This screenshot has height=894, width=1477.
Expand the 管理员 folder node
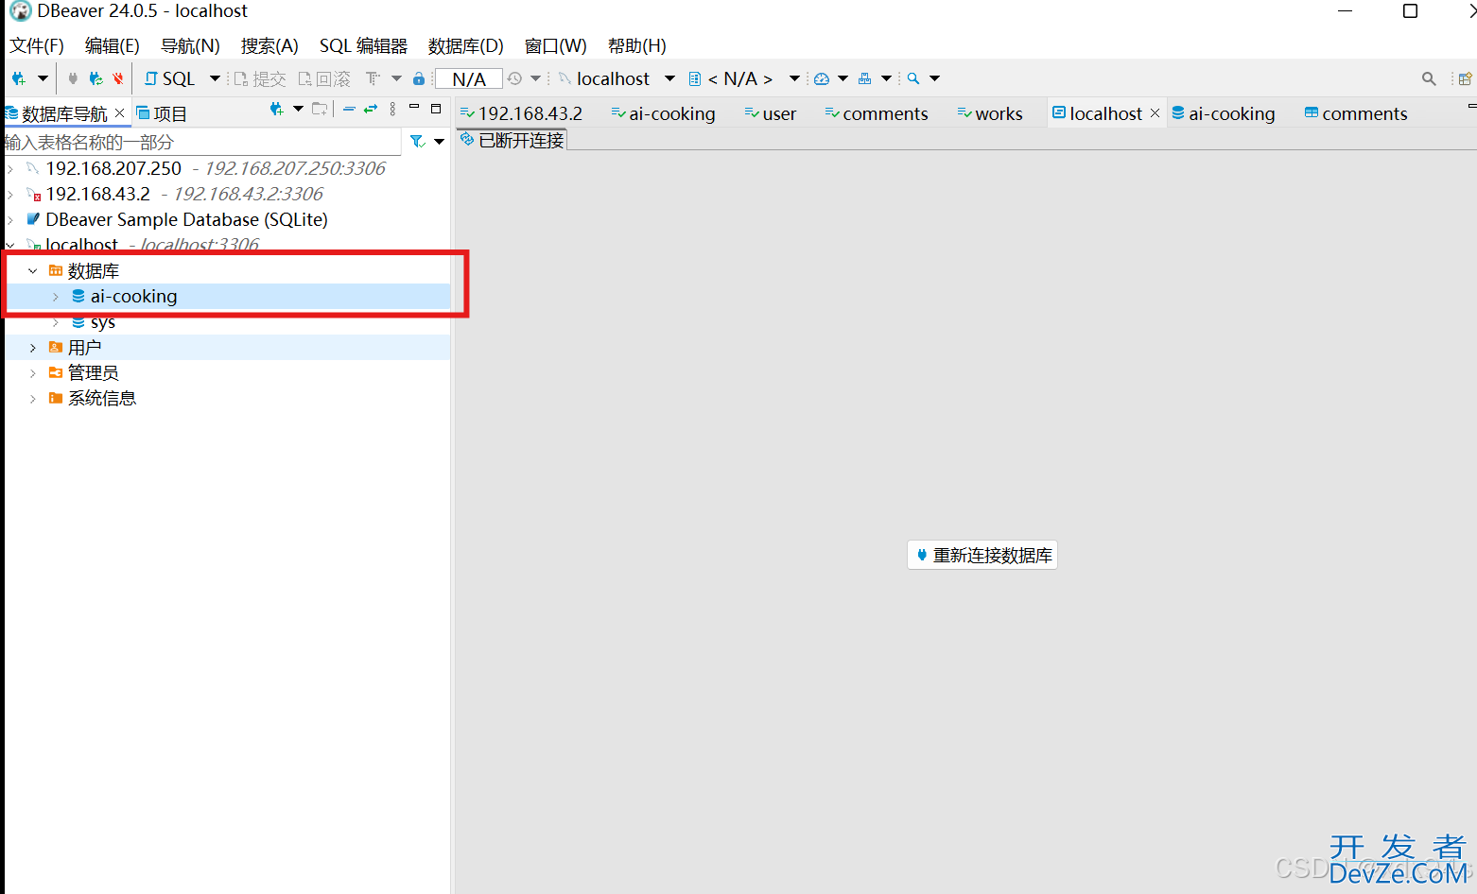coord(33,373)
